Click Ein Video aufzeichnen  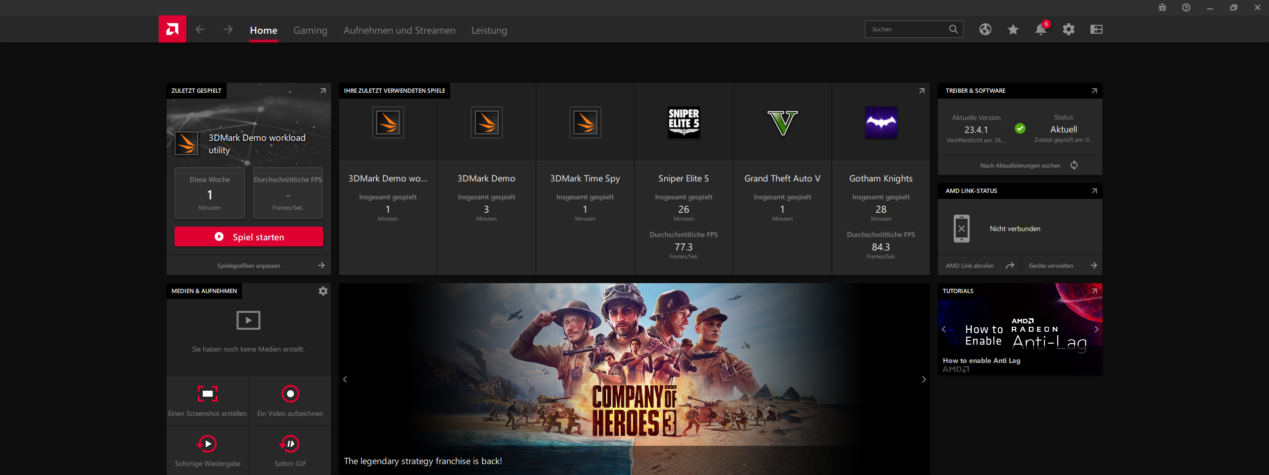point(290,401)
